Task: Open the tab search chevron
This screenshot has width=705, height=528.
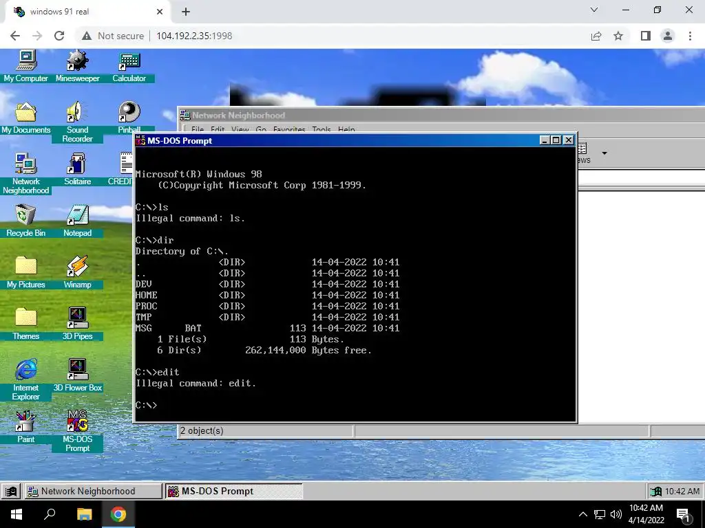Action: (594, 10)
